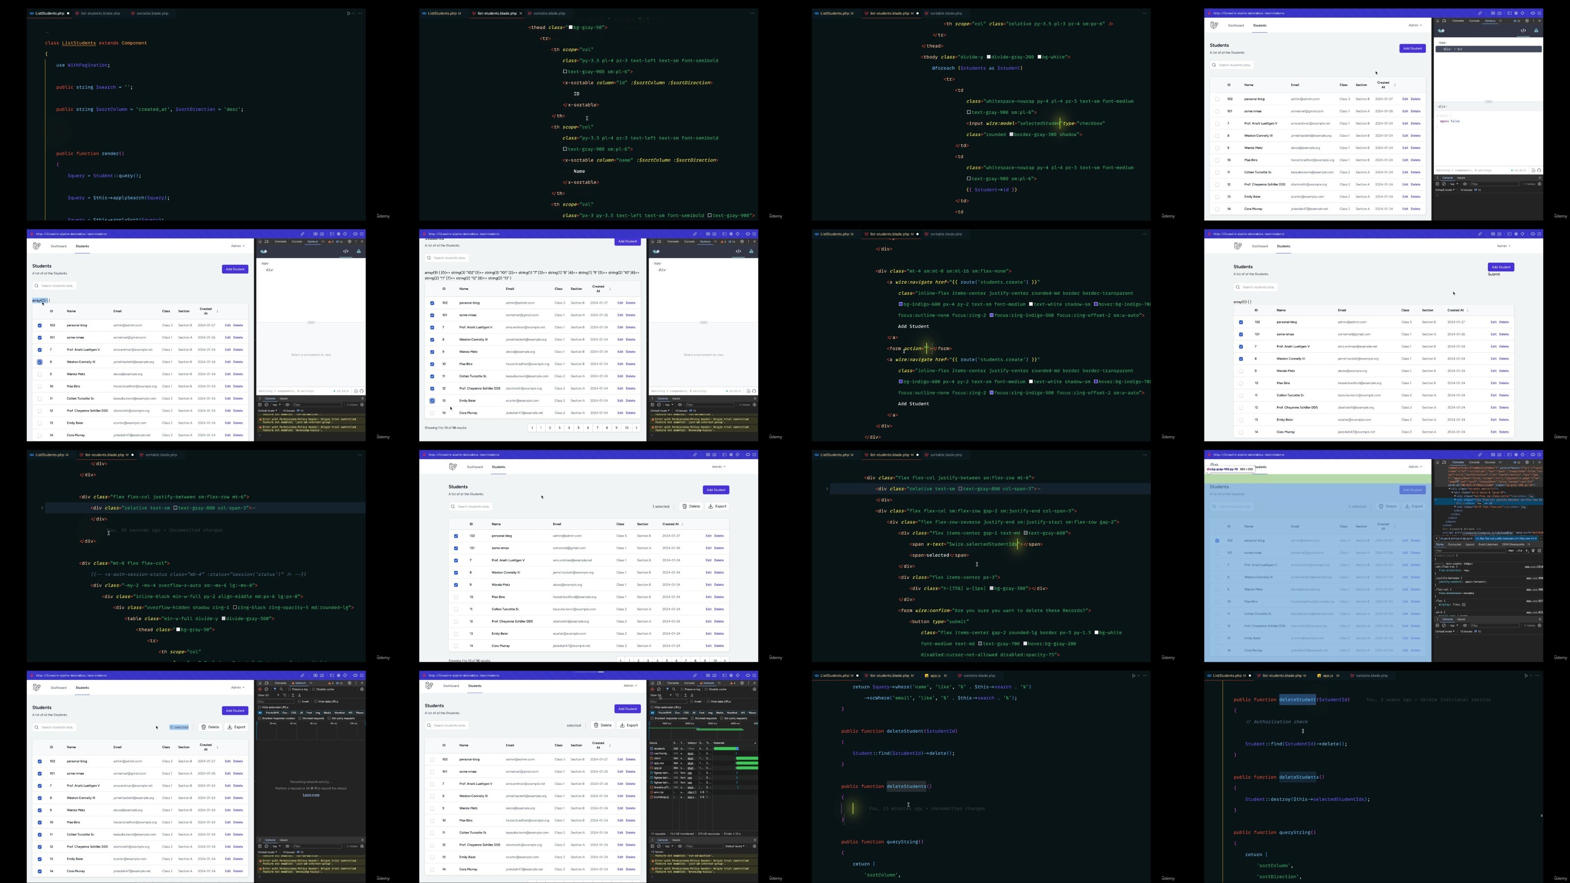The height and width of the screenshot is (883, 1570).
Task: Select Alpine.js DevTools tab in array(9) frame
Action: [x=705, y=242]
